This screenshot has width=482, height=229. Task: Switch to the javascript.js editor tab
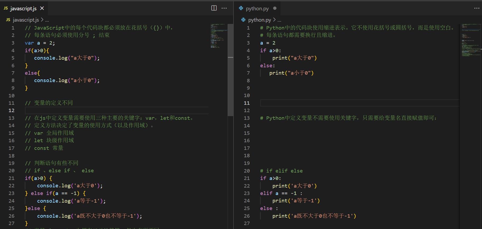[24, 8]
